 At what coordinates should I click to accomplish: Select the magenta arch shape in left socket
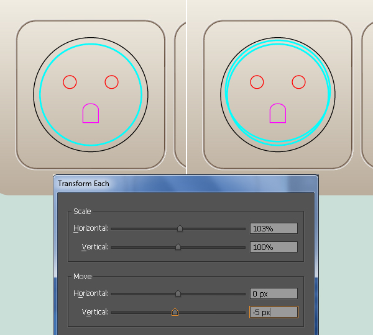click(91, 113)
